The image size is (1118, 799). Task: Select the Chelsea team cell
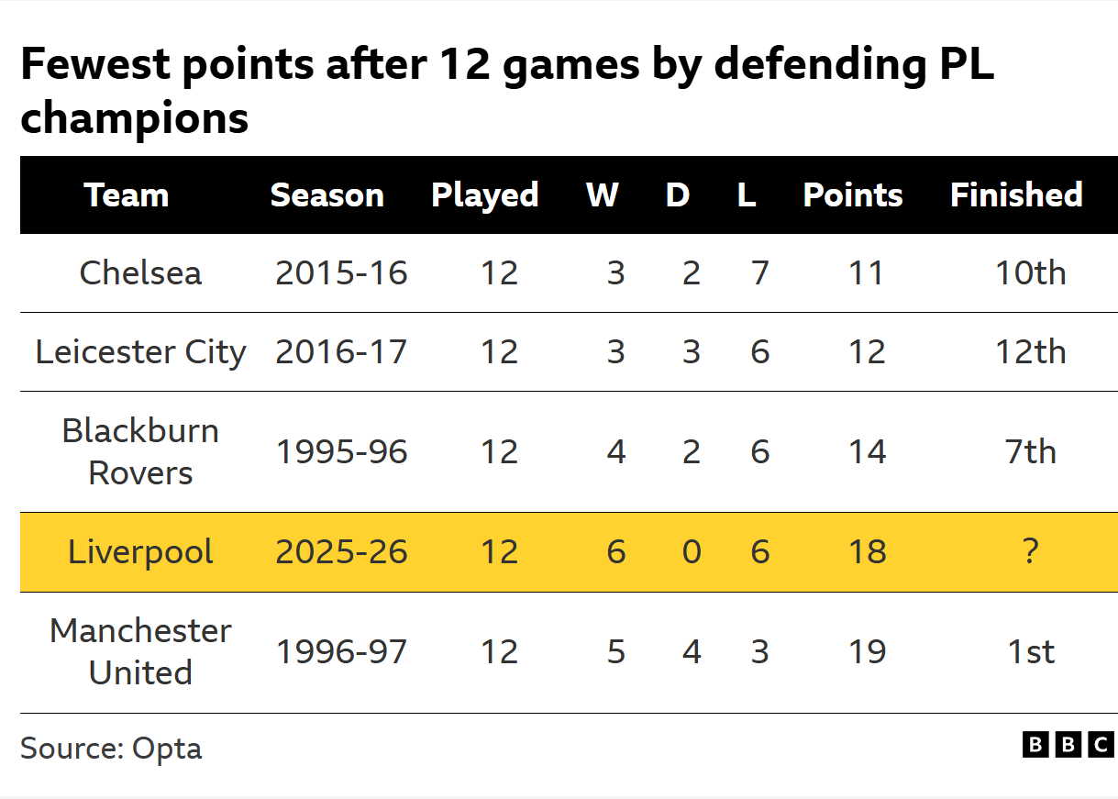click(x=140, y=272)
